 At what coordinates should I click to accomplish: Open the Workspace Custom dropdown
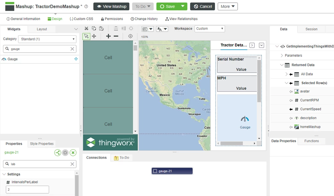pos(210,29)
